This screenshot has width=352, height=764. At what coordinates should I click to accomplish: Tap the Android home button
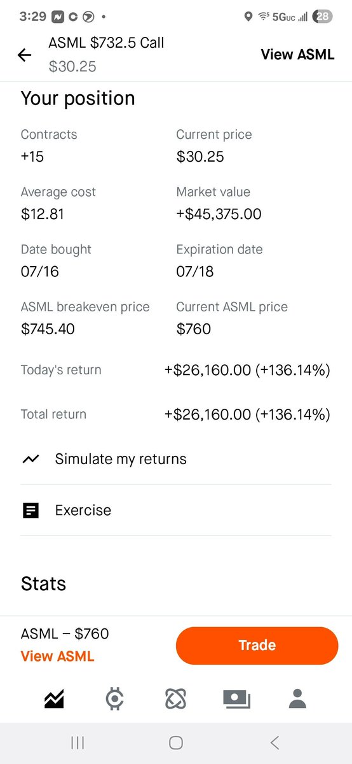pos(176,742)
